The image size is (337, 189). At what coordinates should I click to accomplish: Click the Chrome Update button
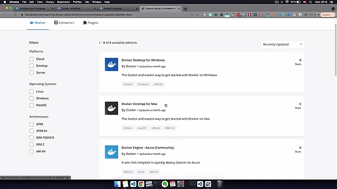coord(328,15)
